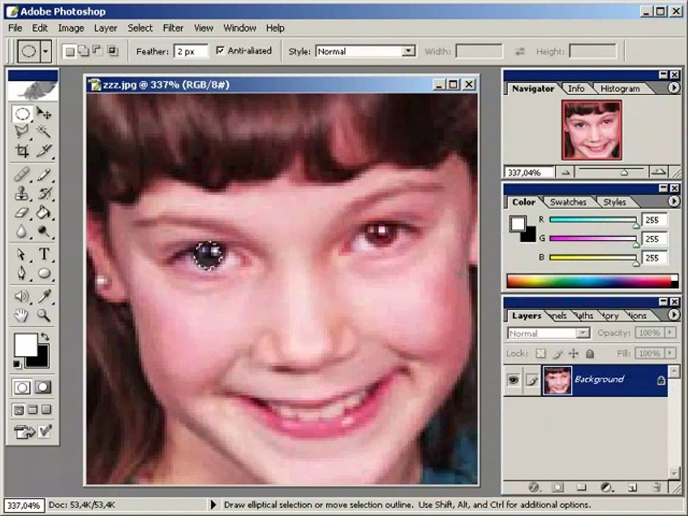Choose Subtract from Selection mode
Viewport: 688px width, 516px height.
tap(97, 52)
